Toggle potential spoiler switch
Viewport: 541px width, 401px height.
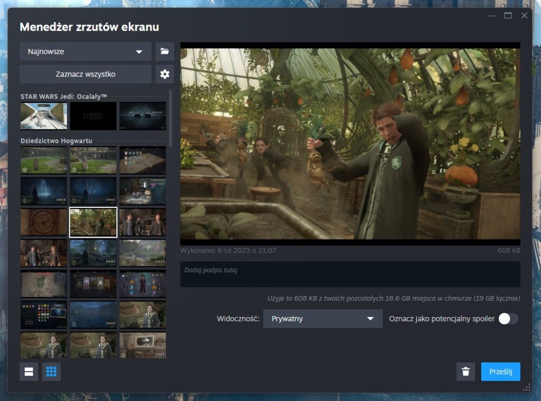pos(508,319)
